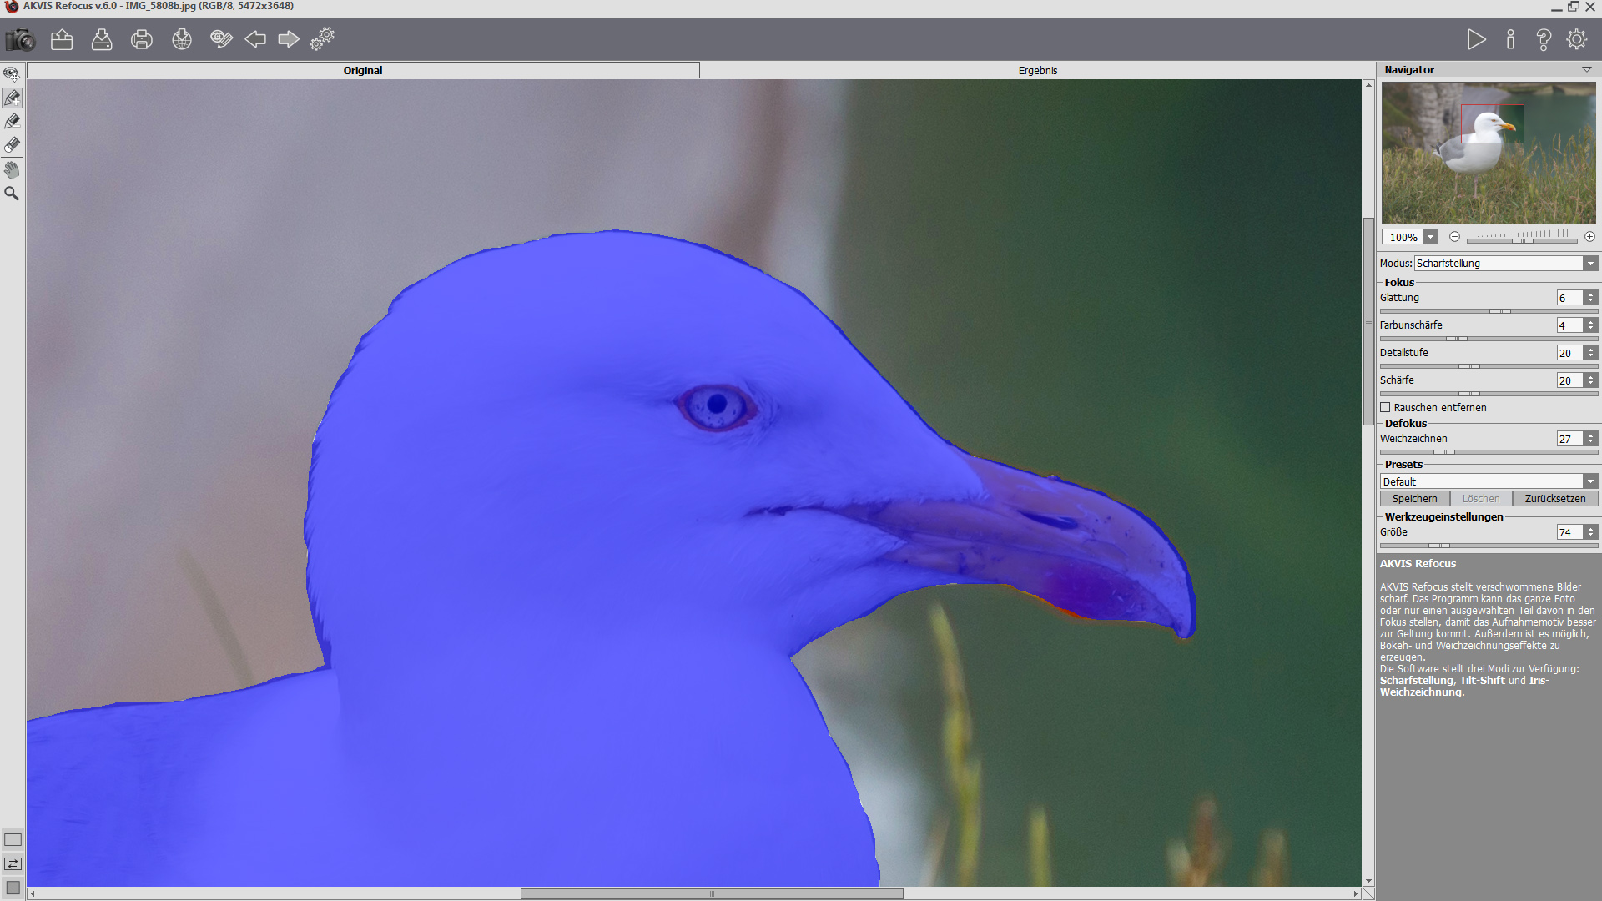Open the 100% zoom level dropdown
Screen dimensions: 1602x901
point(1431,237)
